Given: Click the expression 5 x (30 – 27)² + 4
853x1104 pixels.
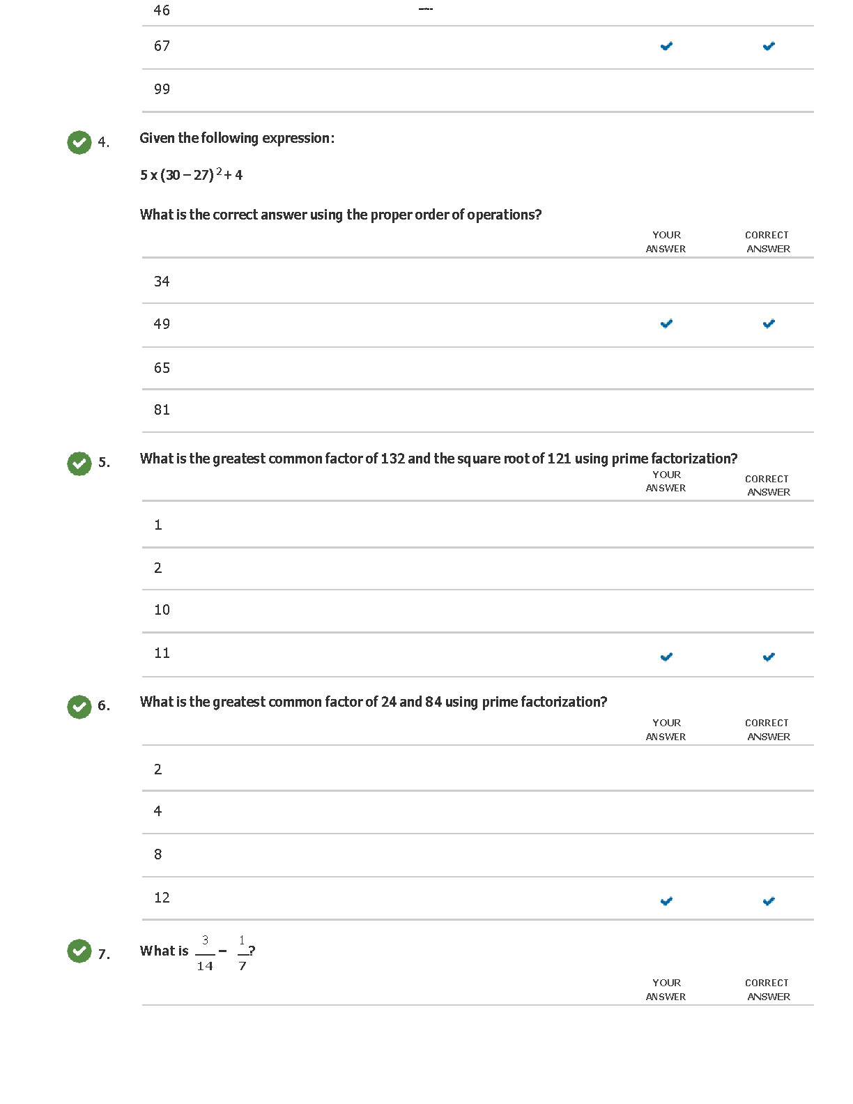Looking at the screenshot, I should (x=191, y=175).
